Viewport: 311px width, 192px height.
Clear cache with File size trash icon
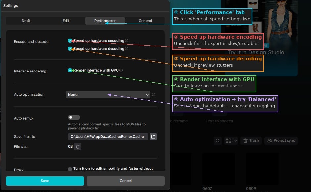78,147
